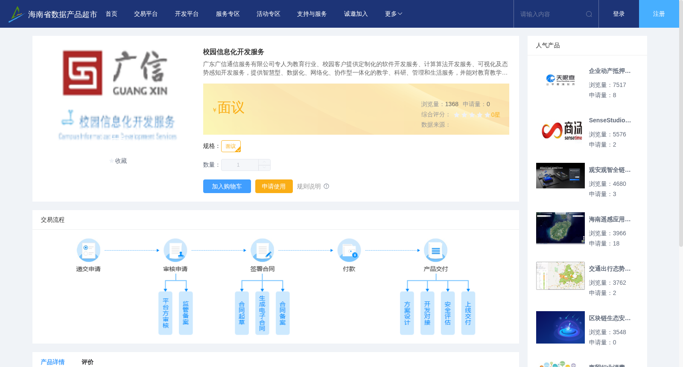Open the SenseStudio product title
The image size is (683, 367).
tap(610, 121)
